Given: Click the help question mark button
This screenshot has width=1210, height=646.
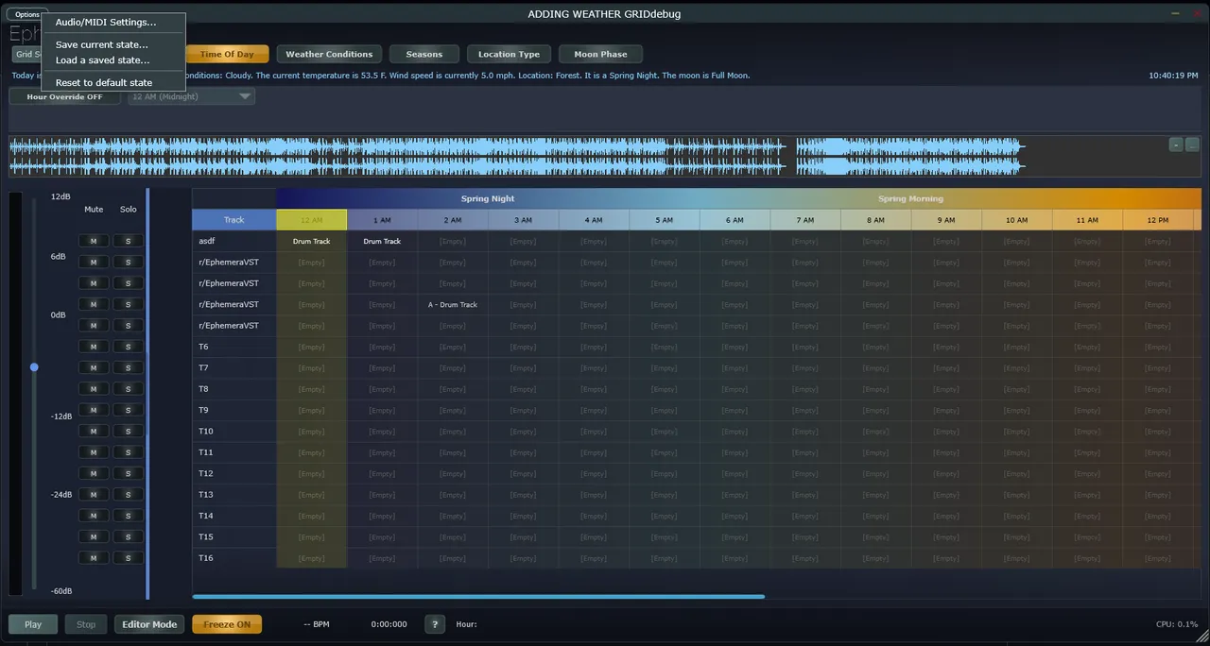Looking at the screenshot, I should pyautogui.click(x=434, y=624).
